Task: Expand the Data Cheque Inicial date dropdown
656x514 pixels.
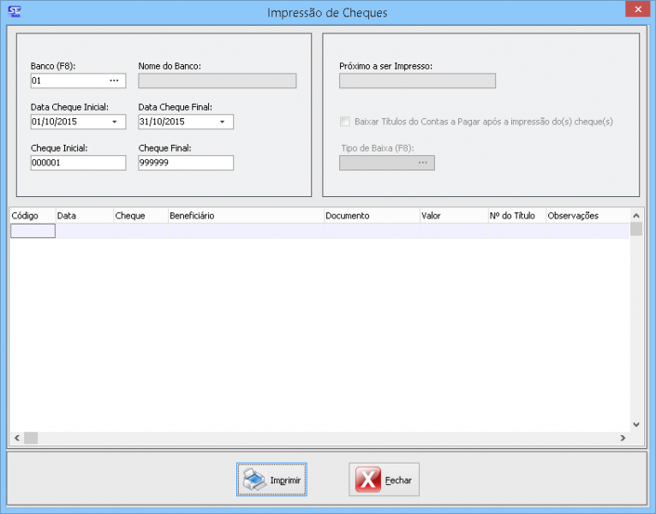Action: (x=114, y=122)
